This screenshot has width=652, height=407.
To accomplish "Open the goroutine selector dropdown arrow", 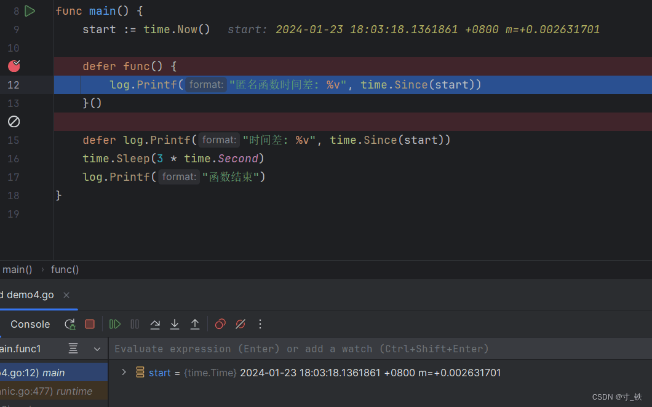I will click(97, 349).
